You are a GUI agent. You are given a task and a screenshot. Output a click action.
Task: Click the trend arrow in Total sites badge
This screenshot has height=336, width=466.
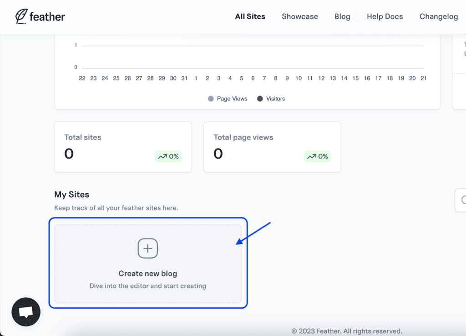coord(162,156)
